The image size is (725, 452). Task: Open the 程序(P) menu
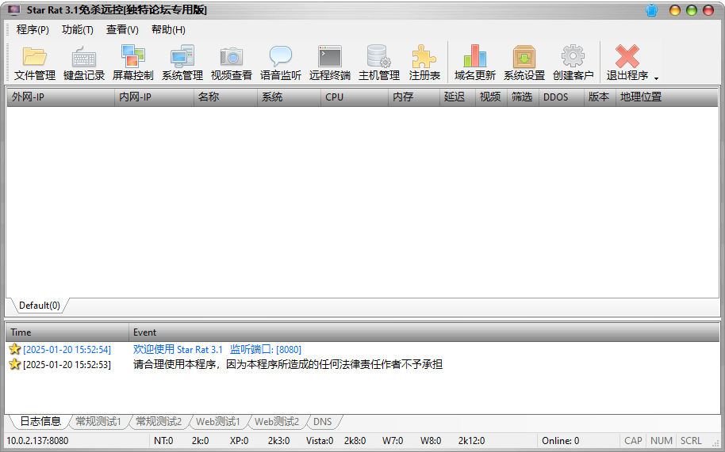point(33,29)
